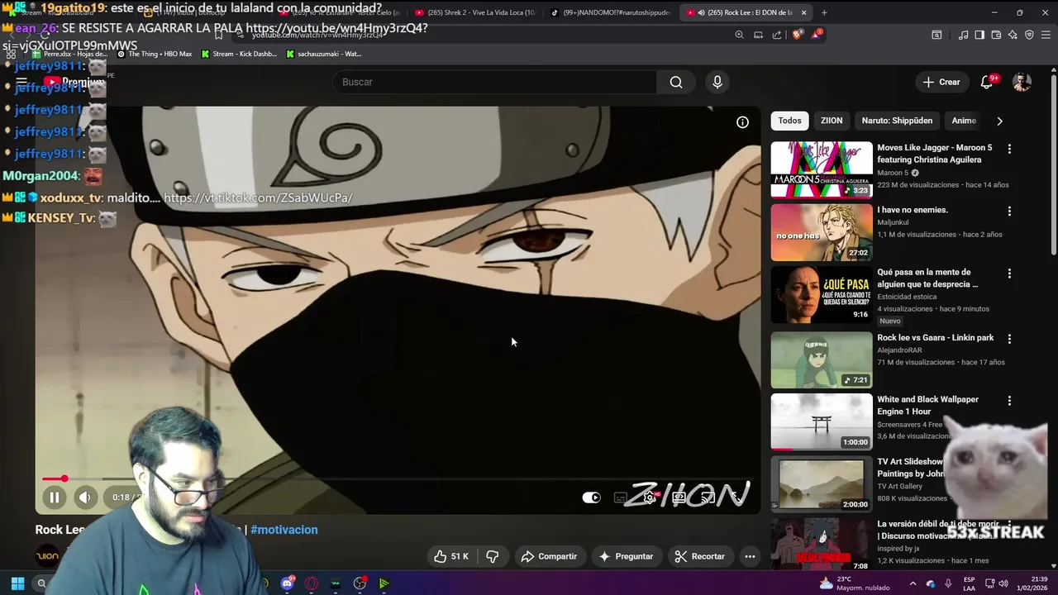1058x595 pixels.
Task: Click the zoom magnifier icon in address bar
Action: [739, 35]
